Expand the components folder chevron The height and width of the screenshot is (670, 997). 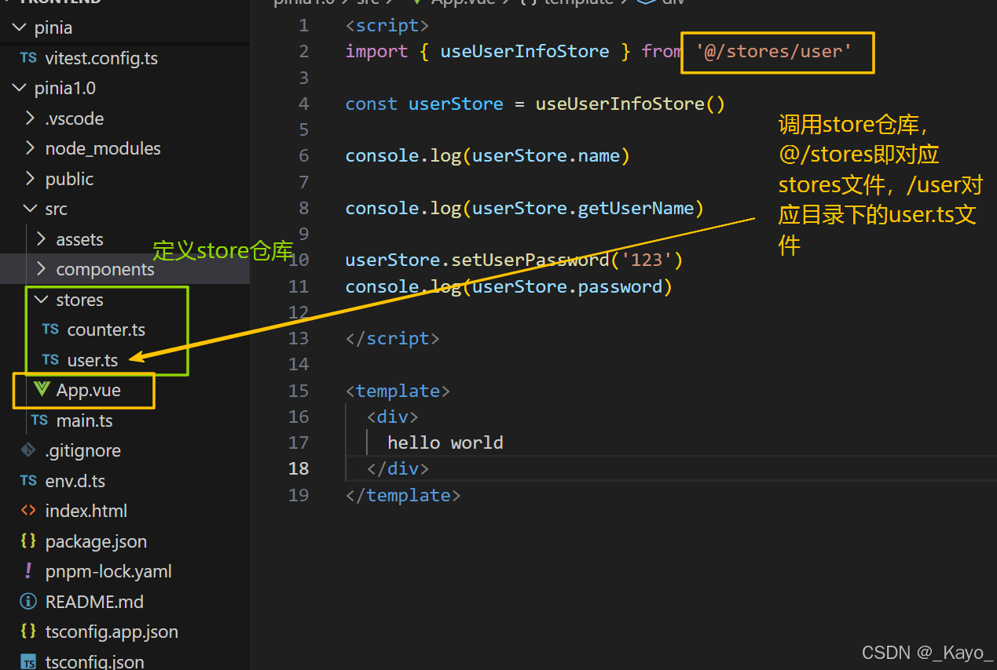(x=42, y=269)
